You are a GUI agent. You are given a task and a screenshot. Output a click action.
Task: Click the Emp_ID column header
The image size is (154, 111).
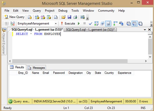point(23,73)
